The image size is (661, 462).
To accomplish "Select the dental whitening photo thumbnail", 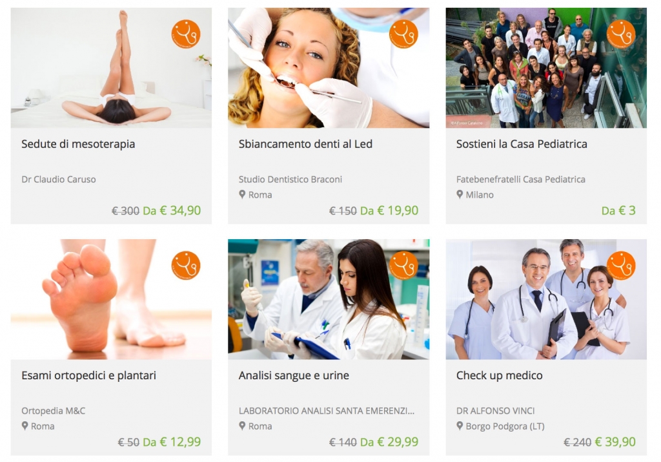I will pyautogui.click(x=329, y=68).
